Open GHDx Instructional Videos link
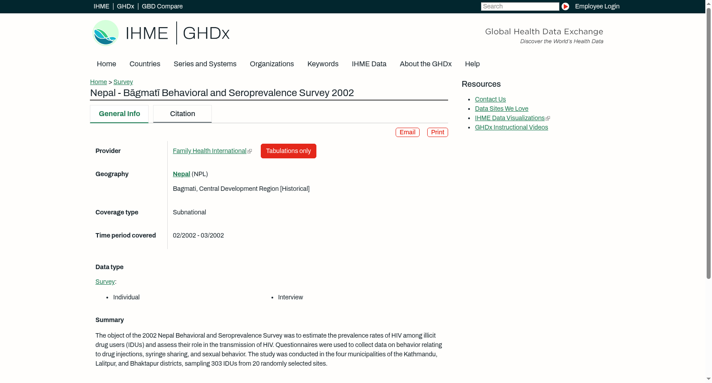Screen dimensions: 712x383 511,128
